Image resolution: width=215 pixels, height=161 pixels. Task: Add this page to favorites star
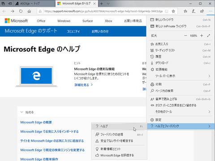pyautogui.click(x=173, y=11)
